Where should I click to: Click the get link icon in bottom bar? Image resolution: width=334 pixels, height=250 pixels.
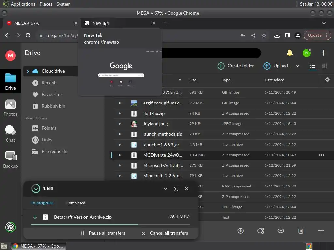[x=281, y=231]
